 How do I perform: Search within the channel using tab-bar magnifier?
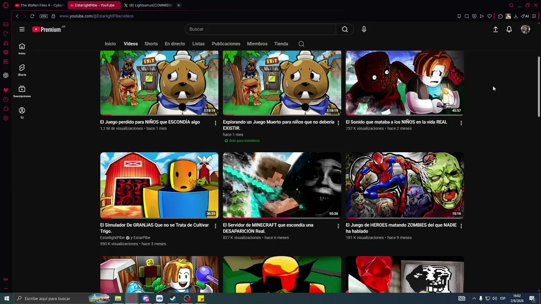click(301, 44)
